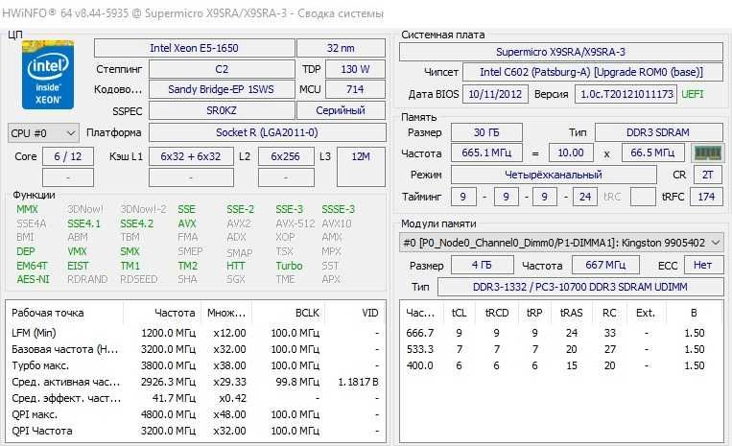
Task: Click the Intel Xeon inside logo
Action: [48, 75]
